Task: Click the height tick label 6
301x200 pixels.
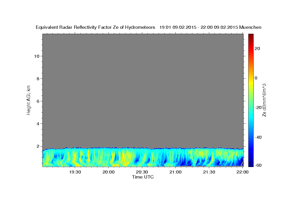Action: click(x=38, y=101)
